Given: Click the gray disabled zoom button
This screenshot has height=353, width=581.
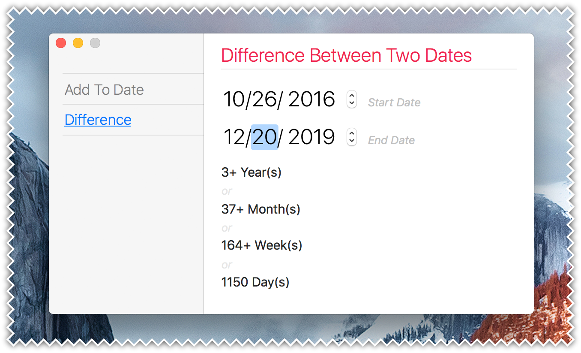Looking at the screenshot, I should pyautogui.click(x=95, y=43).
